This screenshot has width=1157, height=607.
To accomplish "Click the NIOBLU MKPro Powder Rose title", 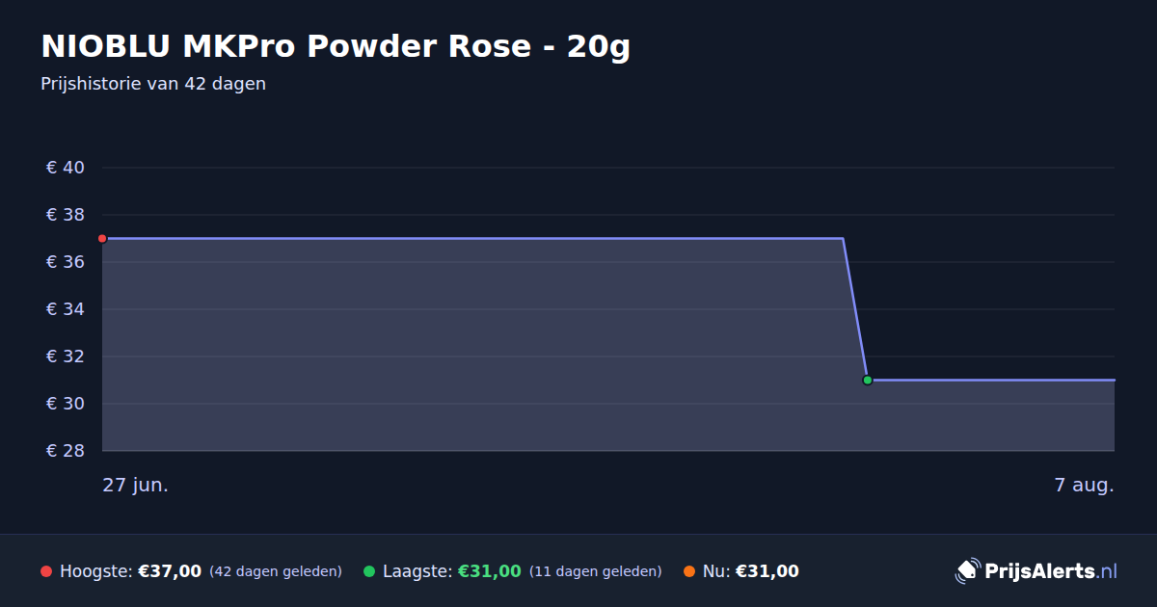I will click(336, 45).
